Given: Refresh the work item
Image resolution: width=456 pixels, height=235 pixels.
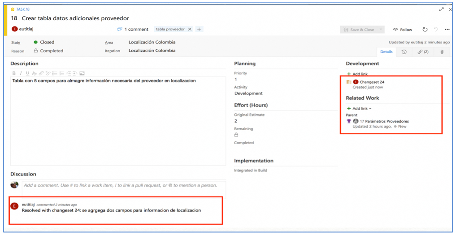Looking at the screenshot, I should tap(425, 30).
